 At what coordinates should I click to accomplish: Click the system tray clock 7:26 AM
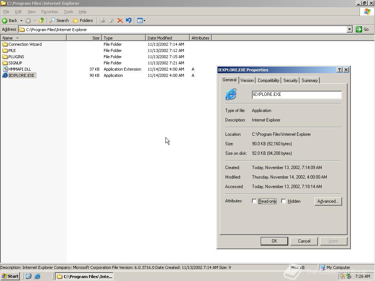[x=363, y=276]
